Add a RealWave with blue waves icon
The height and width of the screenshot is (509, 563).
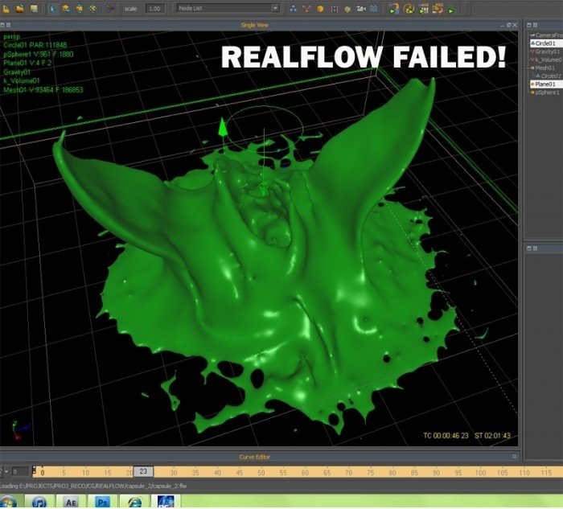click(x=374, y=9)
